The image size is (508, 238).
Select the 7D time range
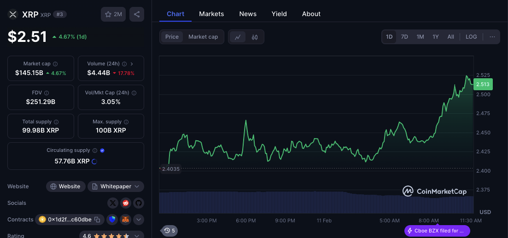point(404,37)
